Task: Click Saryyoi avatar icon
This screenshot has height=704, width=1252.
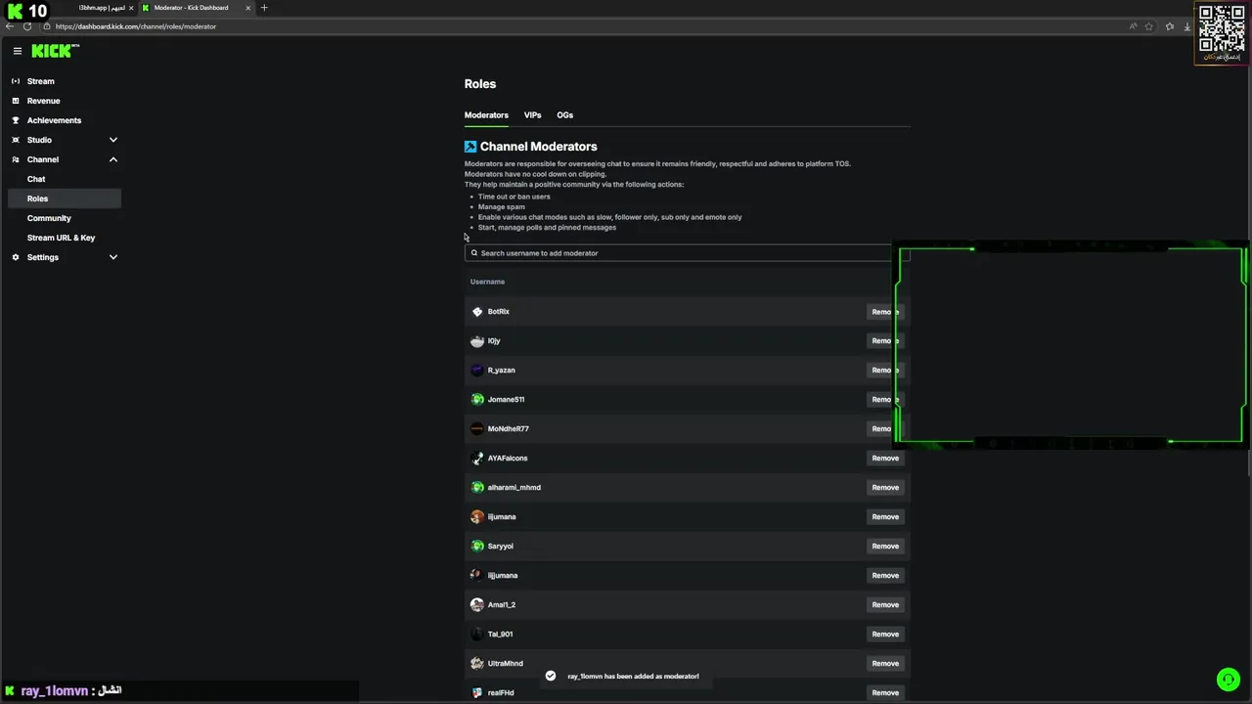Action: click(477, 546)
